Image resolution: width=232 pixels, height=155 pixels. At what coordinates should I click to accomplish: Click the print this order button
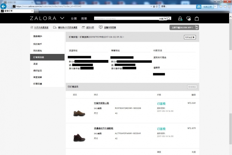(x=190, y=37)
